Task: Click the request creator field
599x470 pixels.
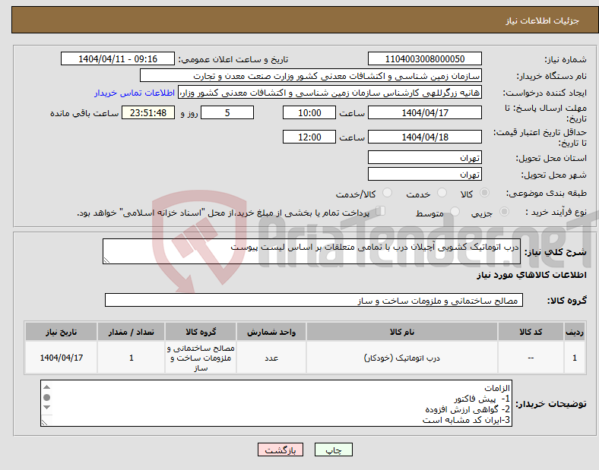Action: coord(330,93)
